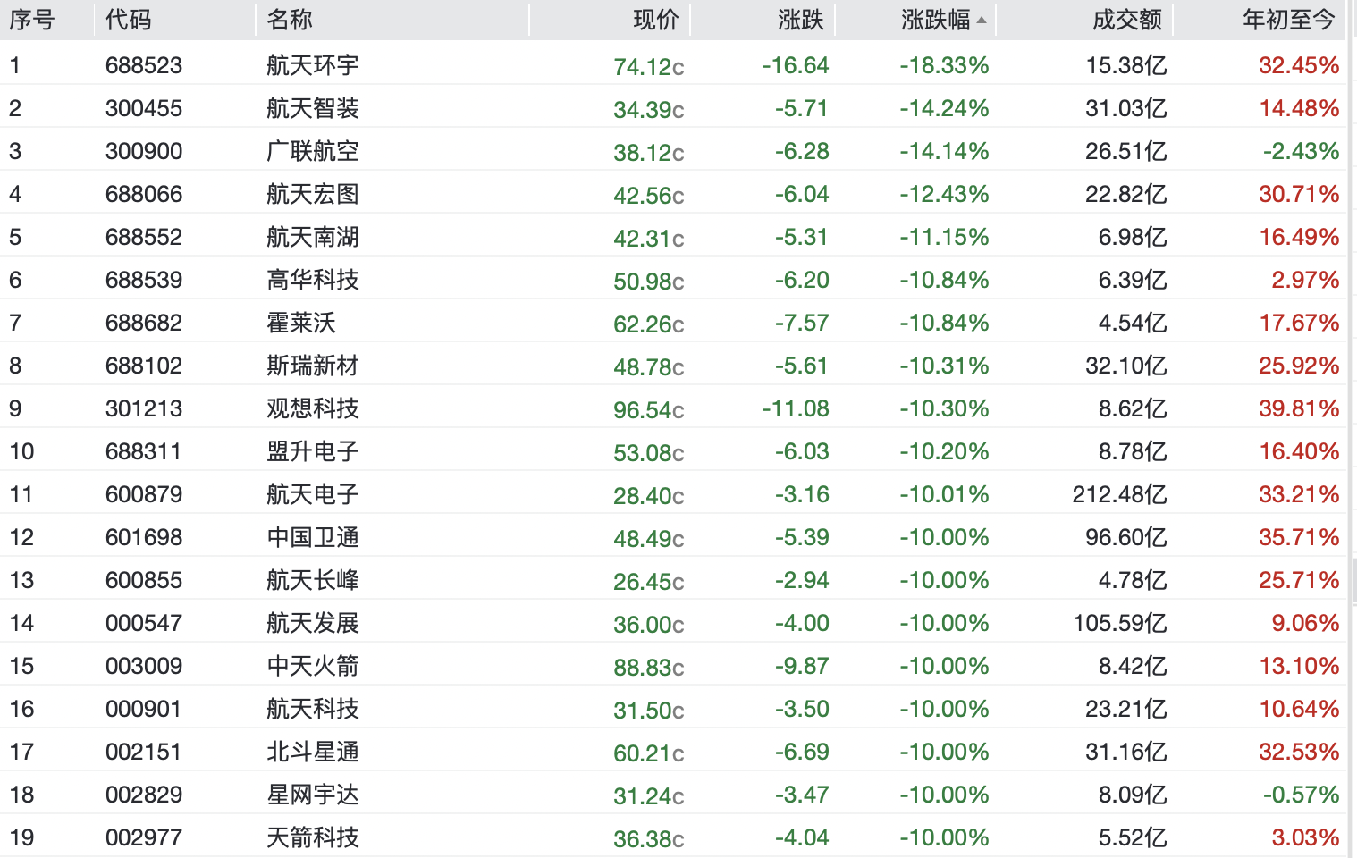
Task: Click the 名称 column header
Action: pyautogui.click(x=290, y=20)
